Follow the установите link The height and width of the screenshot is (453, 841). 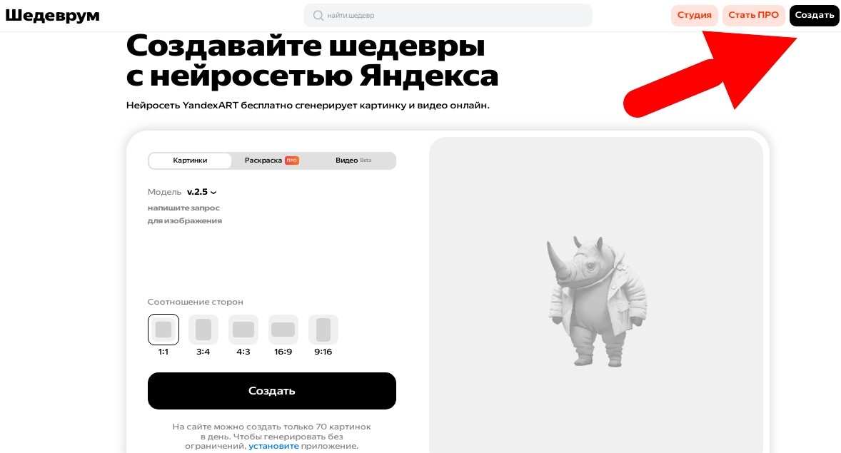273,446
